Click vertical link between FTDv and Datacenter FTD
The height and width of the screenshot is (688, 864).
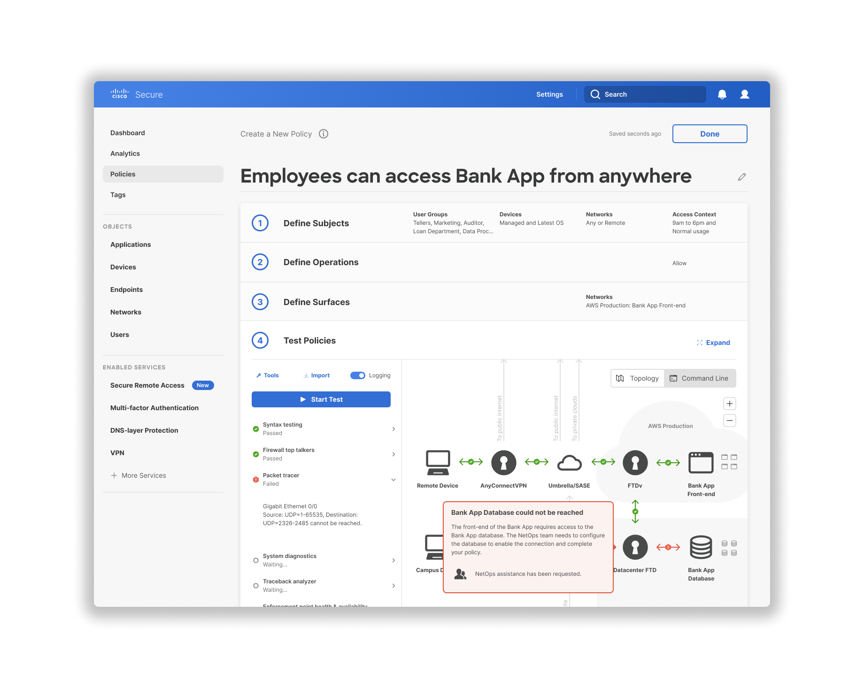click(635, 512)
